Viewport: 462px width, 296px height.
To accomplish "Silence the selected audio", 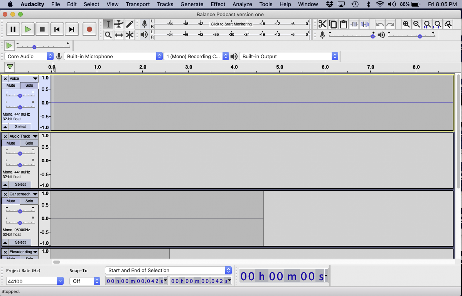I will click(x=364, y=24).
